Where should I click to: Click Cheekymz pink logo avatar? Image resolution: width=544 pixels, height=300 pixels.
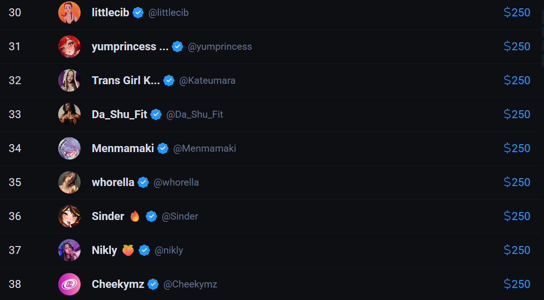[69, 284]
